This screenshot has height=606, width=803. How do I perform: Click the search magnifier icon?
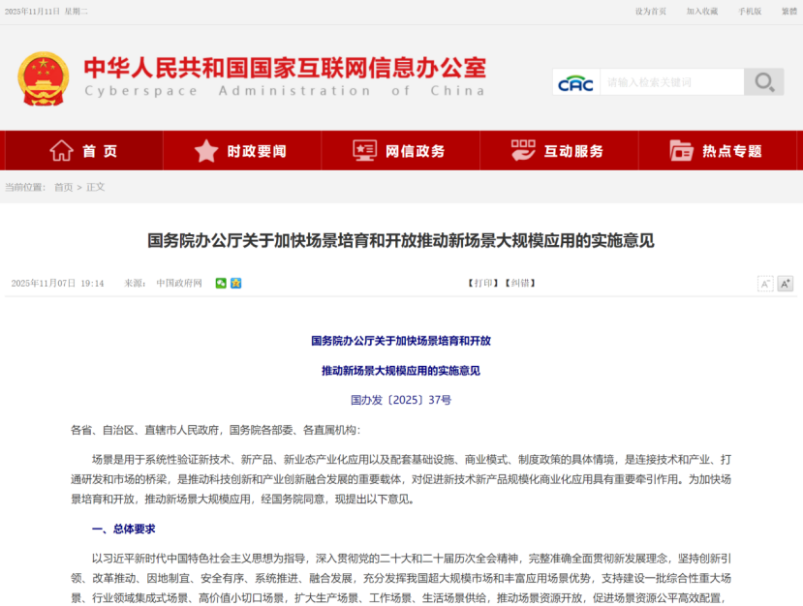tap(764, 82)
